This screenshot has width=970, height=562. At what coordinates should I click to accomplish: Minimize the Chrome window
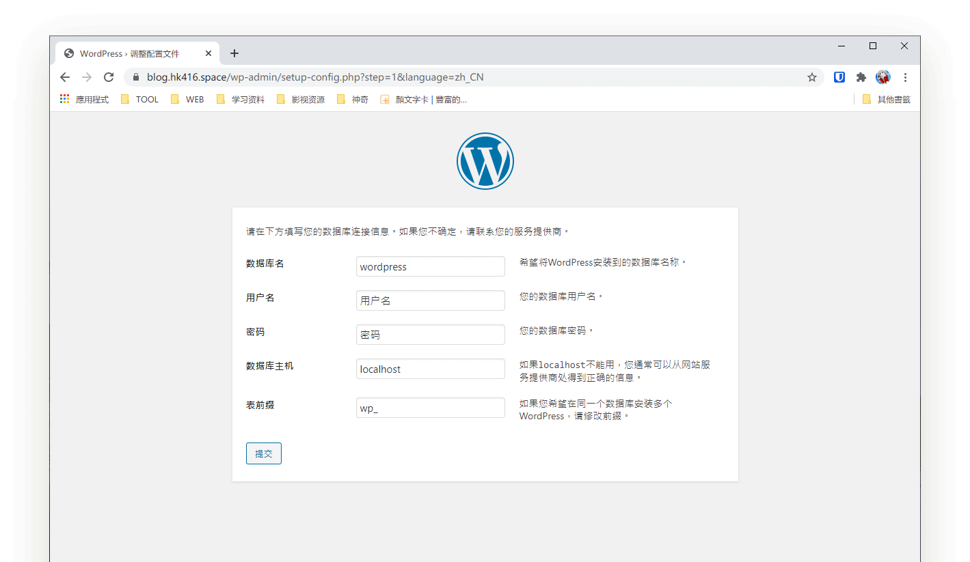[x=841, y=46]
